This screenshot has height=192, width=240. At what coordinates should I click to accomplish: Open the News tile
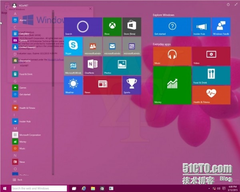[x=102, y=85]
